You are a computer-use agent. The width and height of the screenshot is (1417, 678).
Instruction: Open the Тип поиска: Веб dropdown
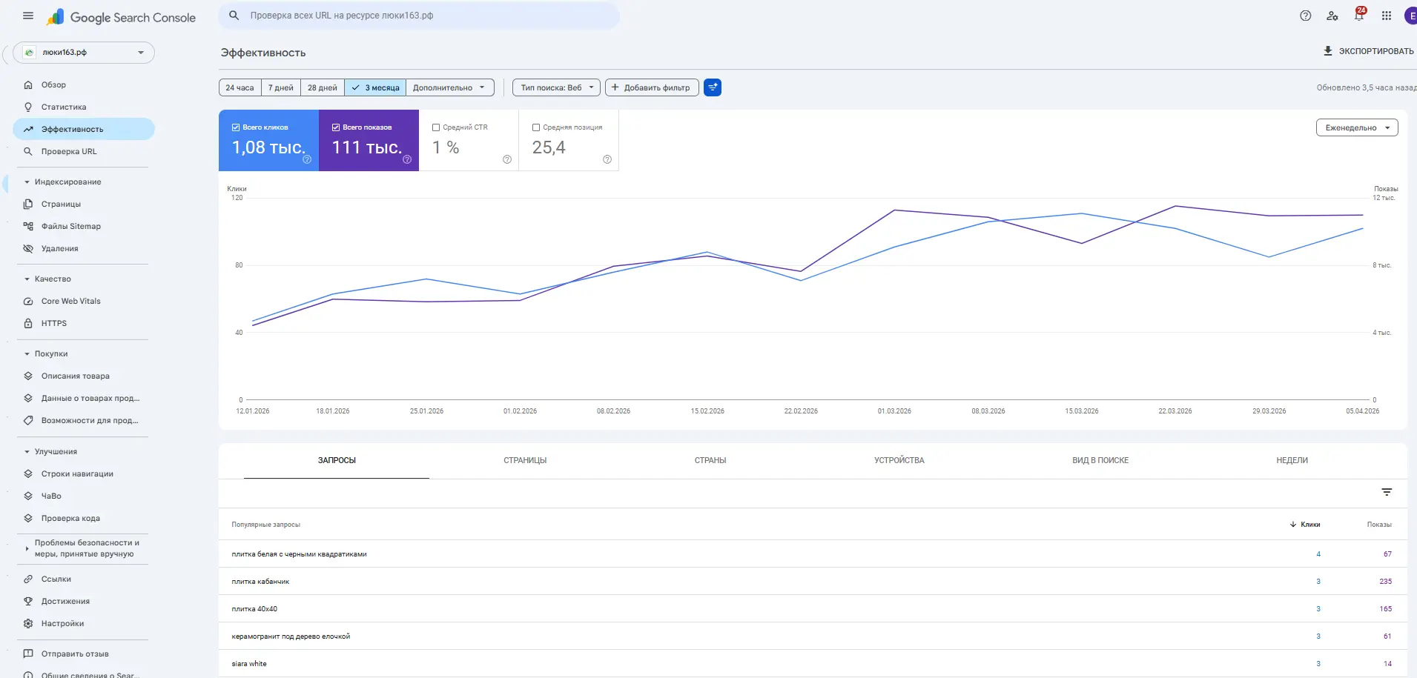[556, 87]
